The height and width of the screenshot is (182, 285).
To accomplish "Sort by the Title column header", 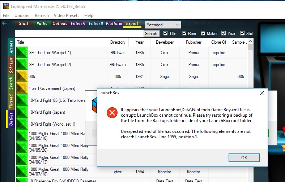I will (61, 42).
